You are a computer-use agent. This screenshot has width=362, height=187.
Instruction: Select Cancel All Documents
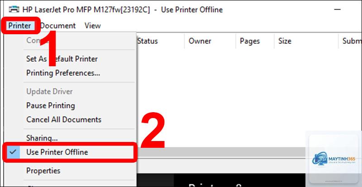(x=64, y=119)
